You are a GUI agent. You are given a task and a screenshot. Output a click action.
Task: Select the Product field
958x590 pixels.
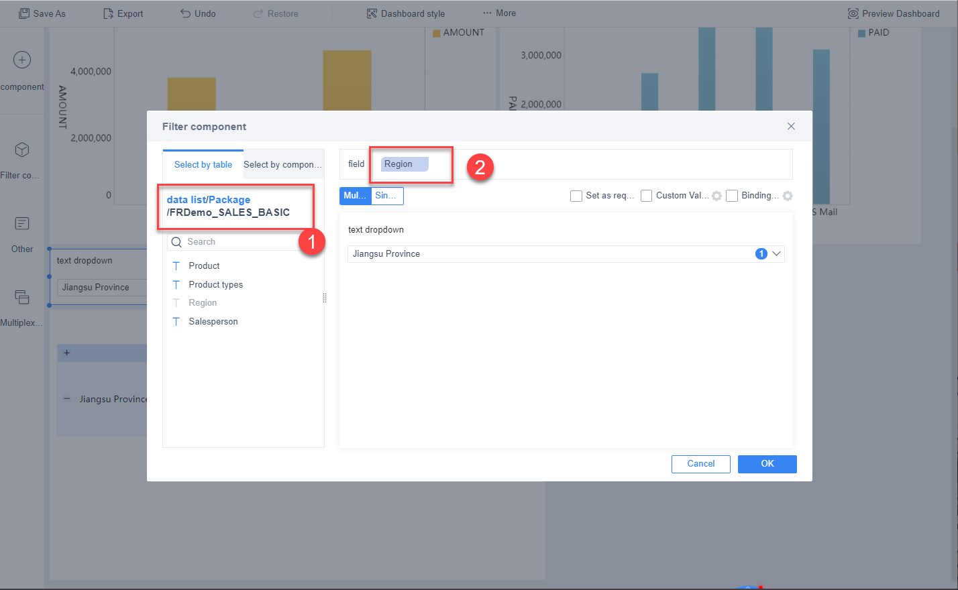click(204, 266)
